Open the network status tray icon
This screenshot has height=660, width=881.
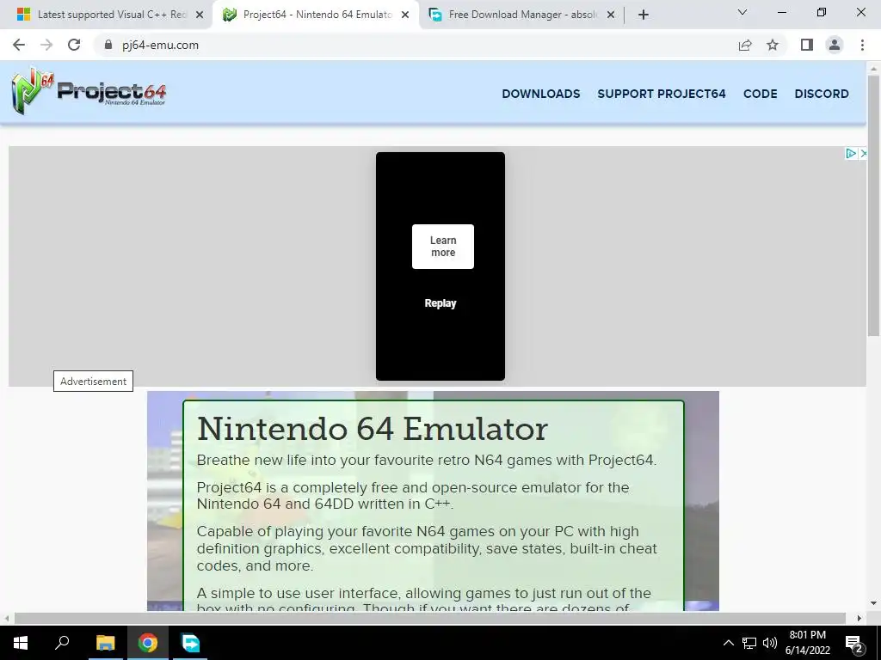[749, 643]
